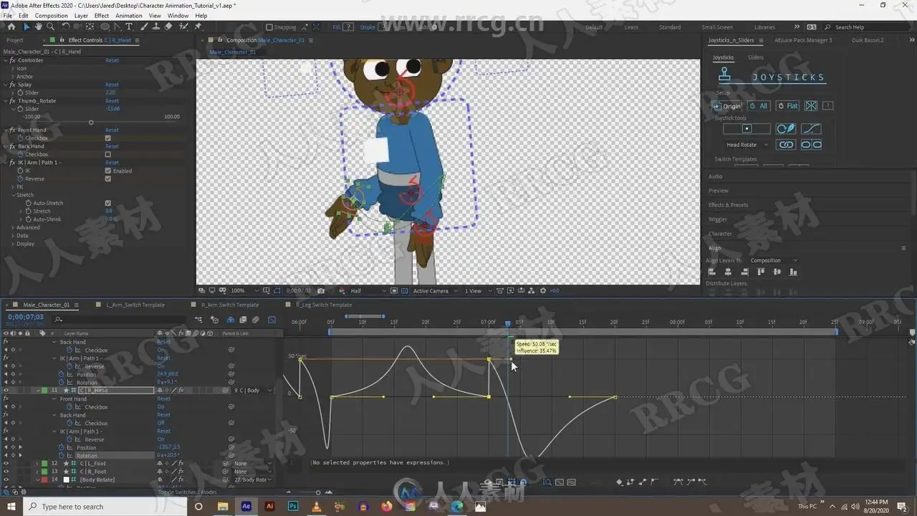This screenshot has height=516, width=917.
Task: Toggle the Reverse checkbox under IK
Action: (108, 179)
